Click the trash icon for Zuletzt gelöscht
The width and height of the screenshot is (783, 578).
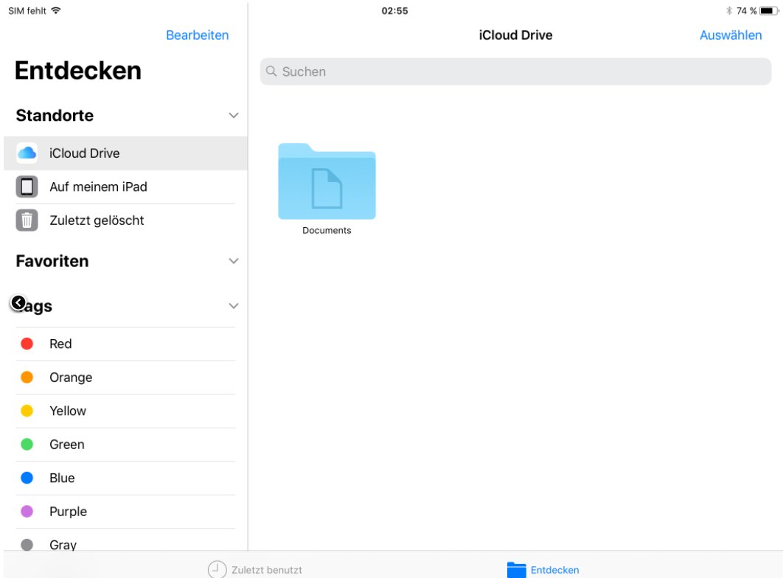pos(27,220)
